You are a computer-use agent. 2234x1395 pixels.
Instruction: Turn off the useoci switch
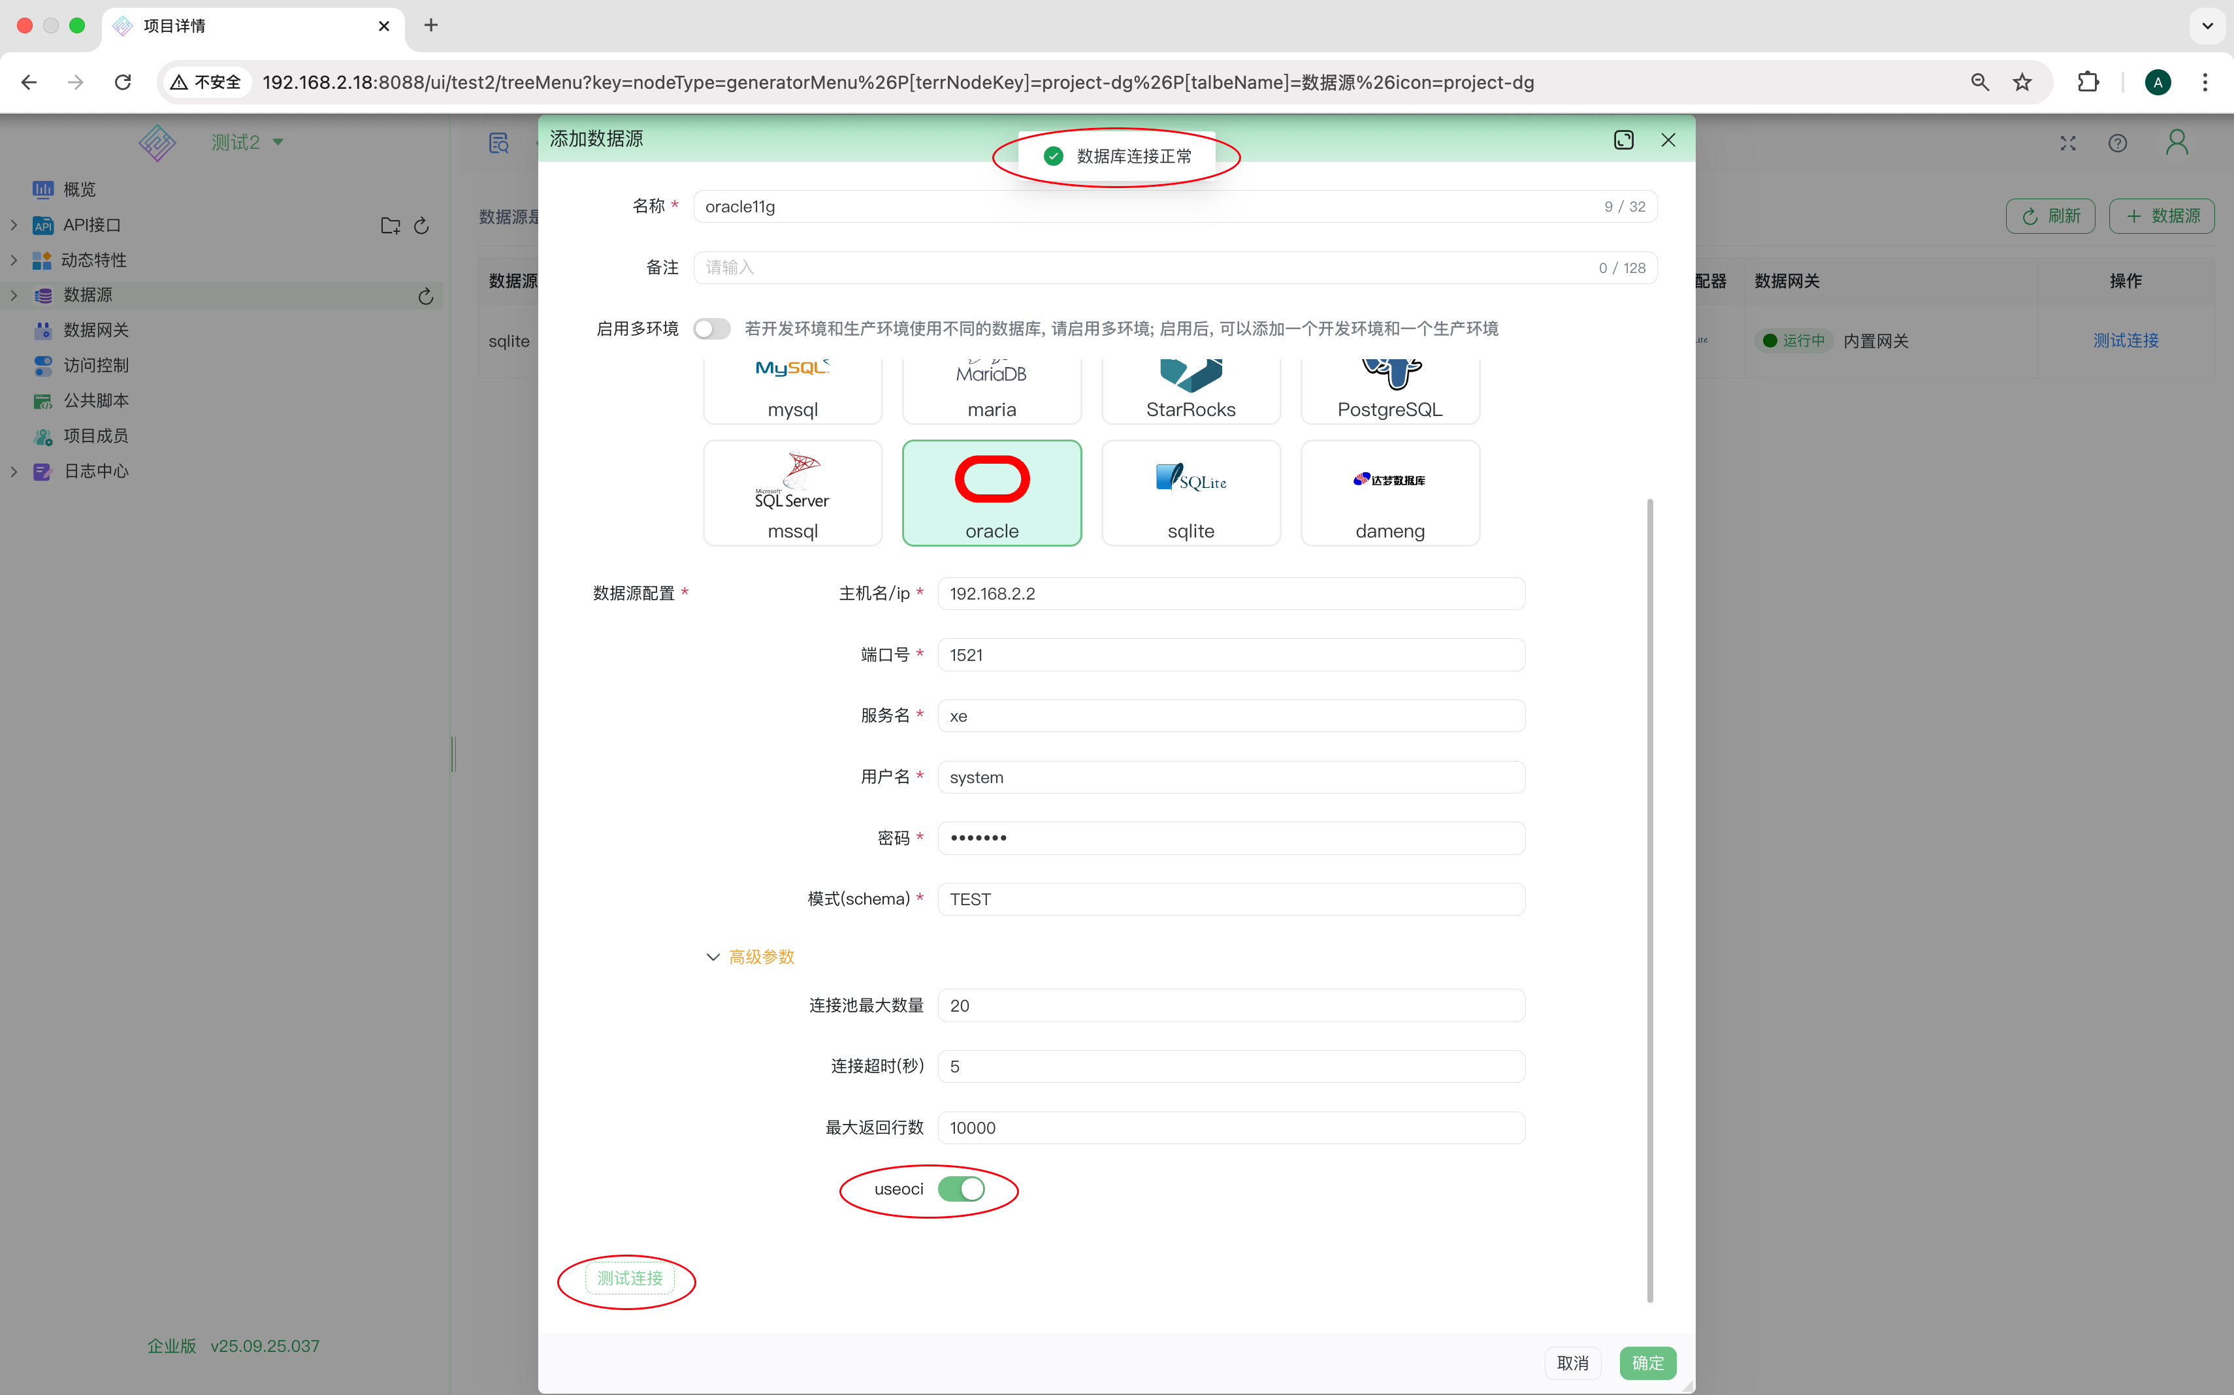tap(962, 1189)
